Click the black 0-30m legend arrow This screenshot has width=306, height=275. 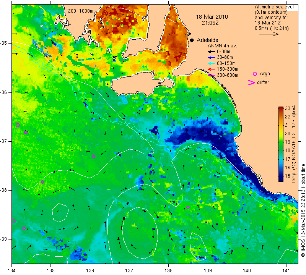211,52
